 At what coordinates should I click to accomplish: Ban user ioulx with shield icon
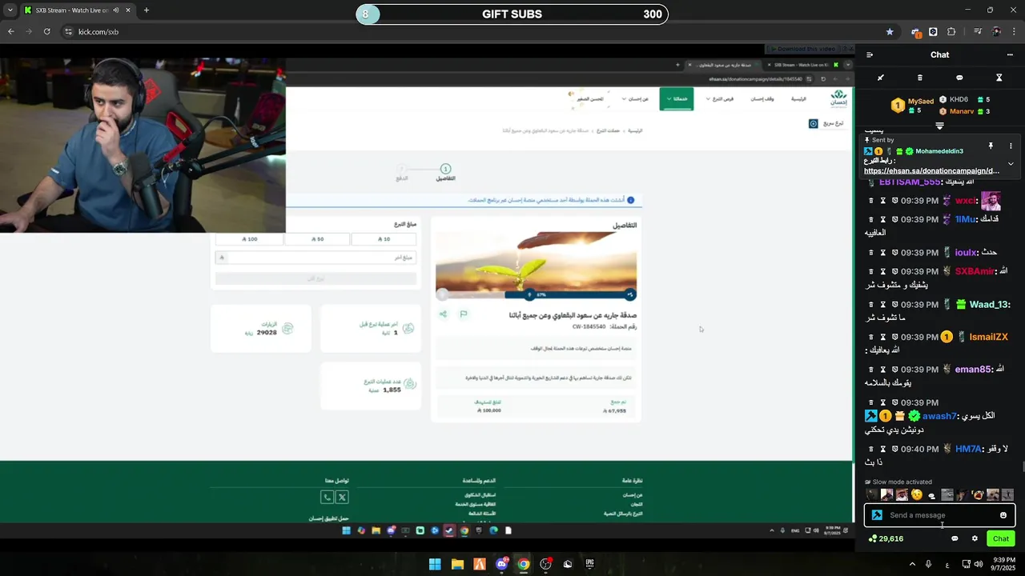pos(894,253)
